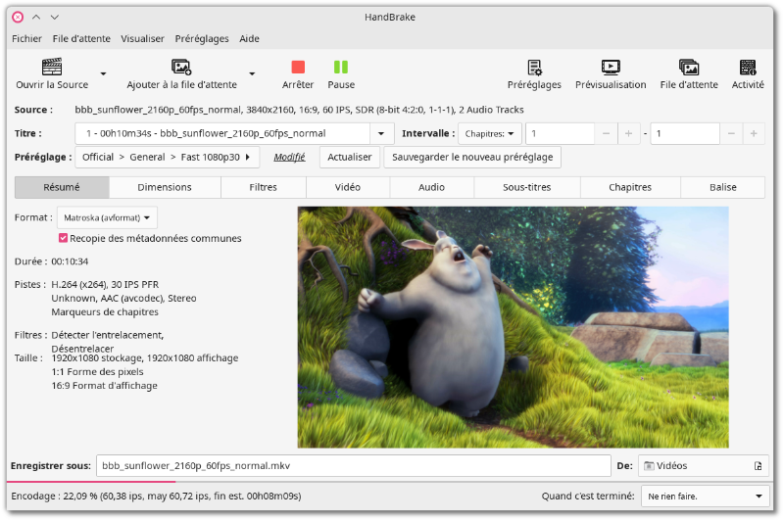Open the Fichier menu

click(x=27, y=38)
